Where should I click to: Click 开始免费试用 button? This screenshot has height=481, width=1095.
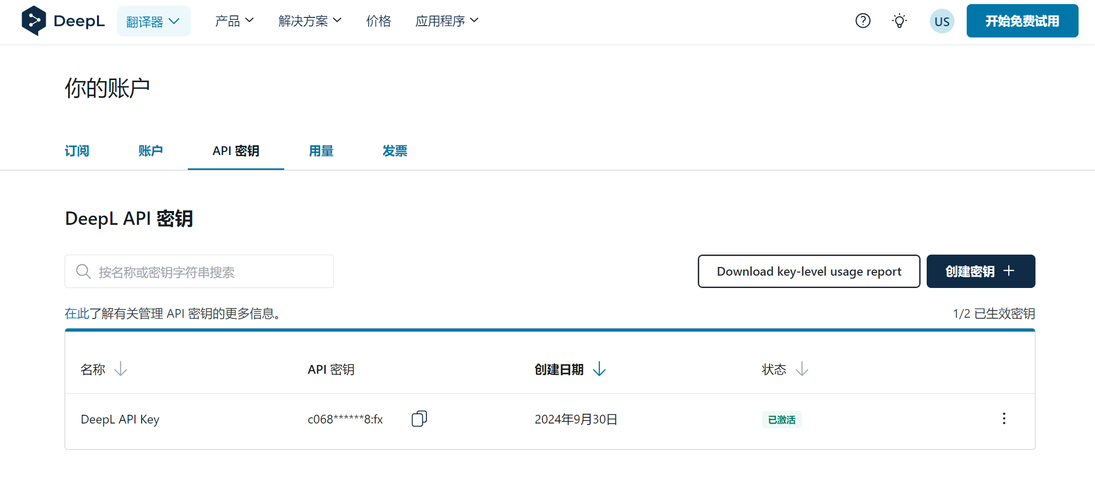click(x=1022, y=21)
